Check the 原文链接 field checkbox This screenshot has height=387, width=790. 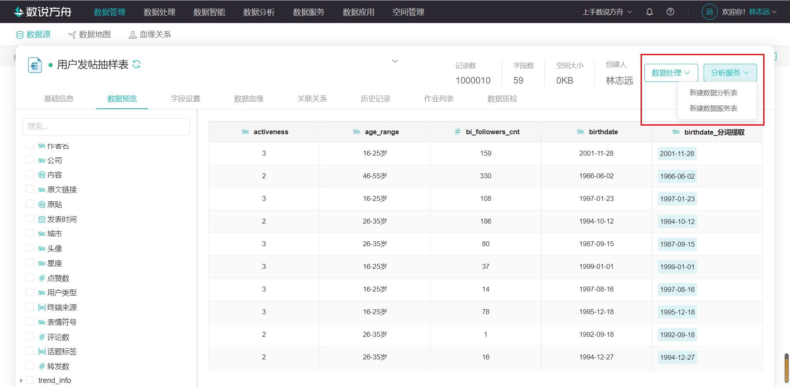coord(30,189)
